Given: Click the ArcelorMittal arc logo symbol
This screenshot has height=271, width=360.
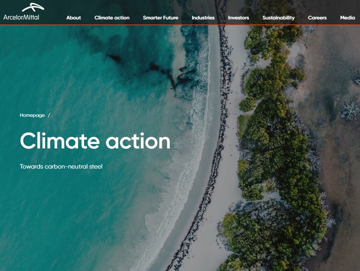Looking at the screenshot, I should coord(33,7).
